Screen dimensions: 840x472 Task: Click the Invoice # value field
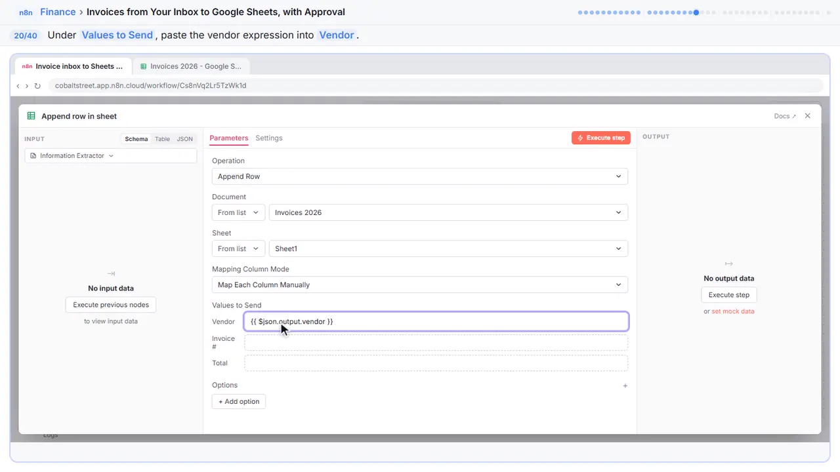coord(436,342)
